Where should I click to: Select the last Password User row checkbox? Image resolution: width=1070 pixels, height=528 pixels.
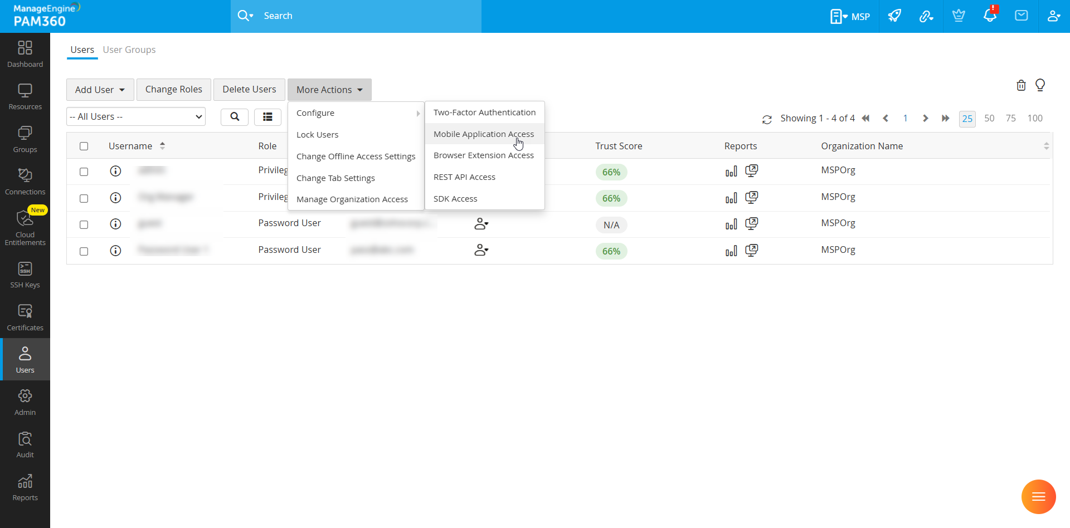pos(84,251)
